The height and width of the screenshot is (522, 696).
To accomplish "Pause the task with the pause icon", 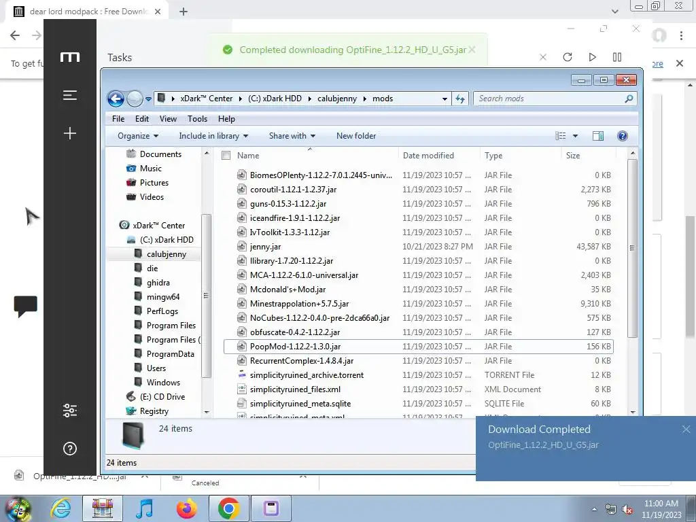I will [617, 57].
